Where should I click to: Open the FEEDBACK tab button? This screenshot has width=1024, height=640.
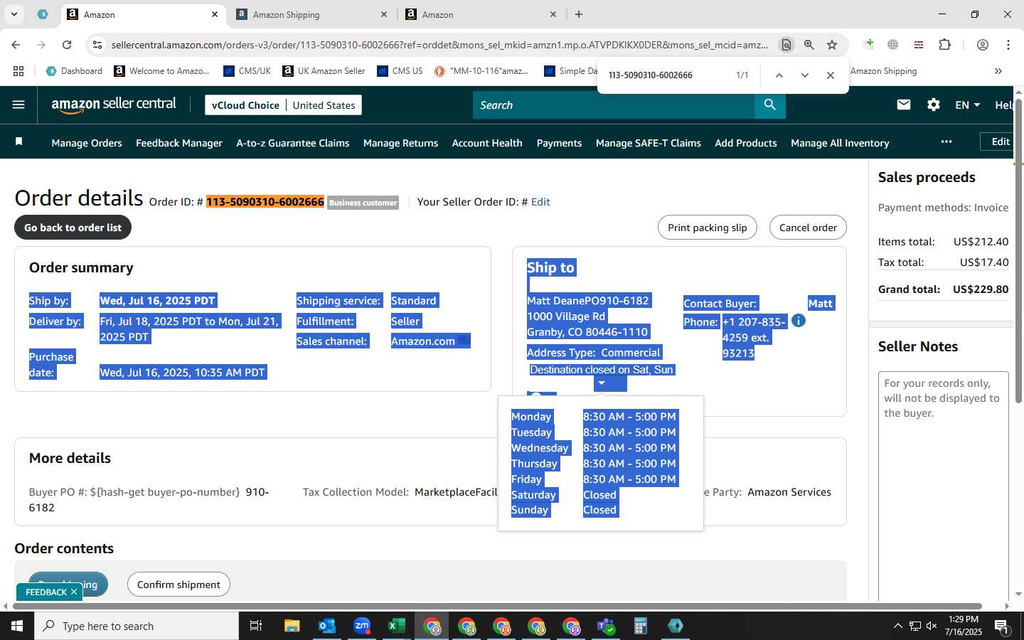[46, 592]
